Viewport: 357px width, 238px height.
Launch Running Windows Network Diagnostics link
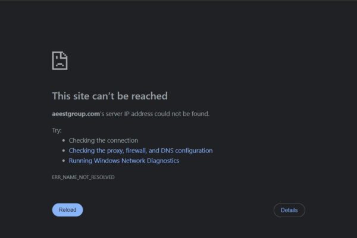(124, 161)
